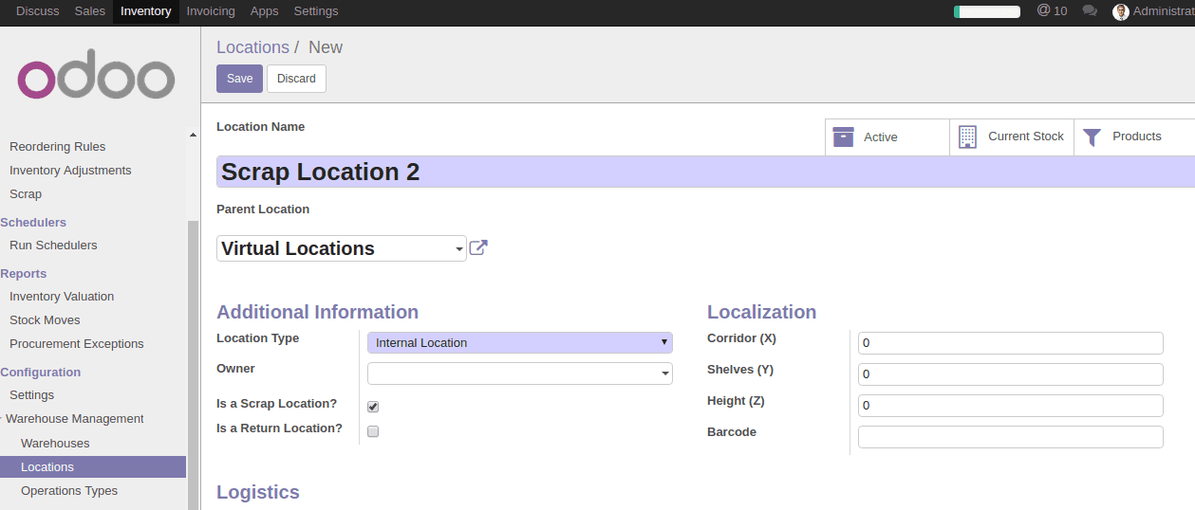This screenshot has width=1195, height=510.
Task: Open Warehouses in sidebar
Action: 55,444
